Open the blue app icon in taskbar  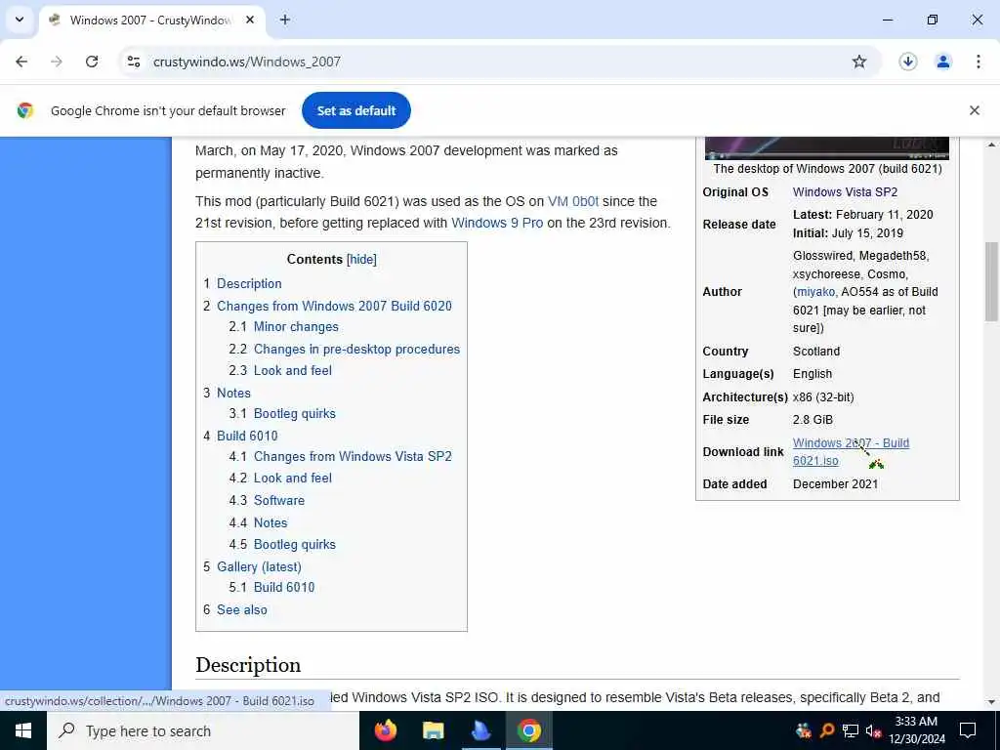click(x=480, y=730)
